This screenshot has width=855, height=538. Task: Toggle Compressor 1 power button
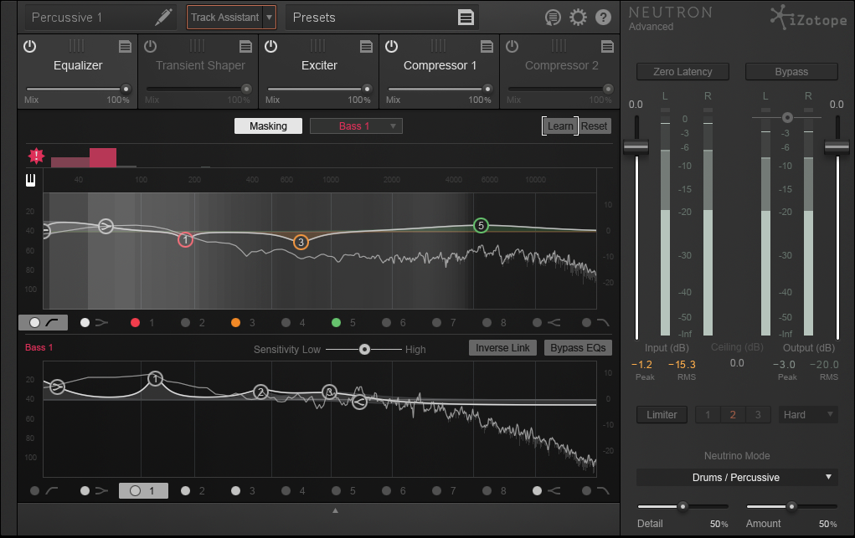[392, 46]
